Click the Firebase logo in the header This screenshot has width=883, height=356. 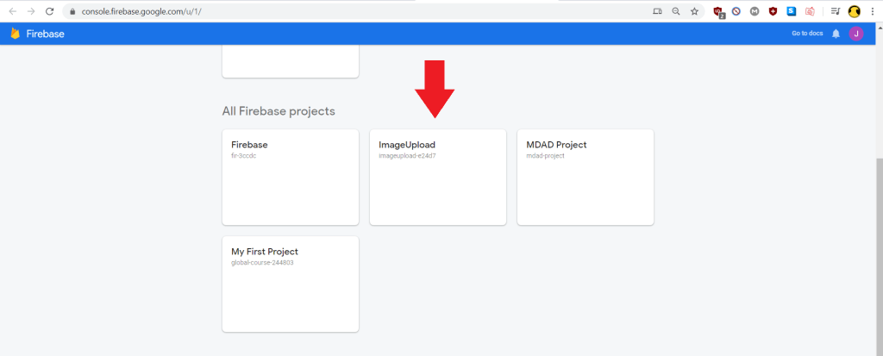pos(15,34)
